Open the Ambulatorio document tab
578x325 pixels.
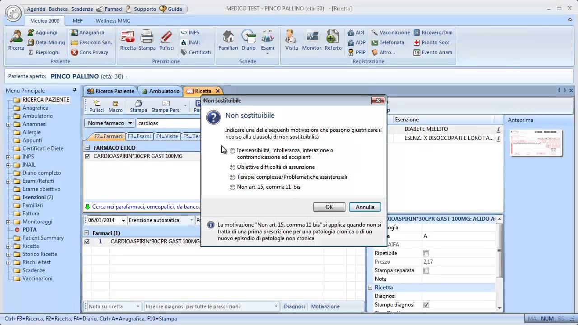click(160, 91)
